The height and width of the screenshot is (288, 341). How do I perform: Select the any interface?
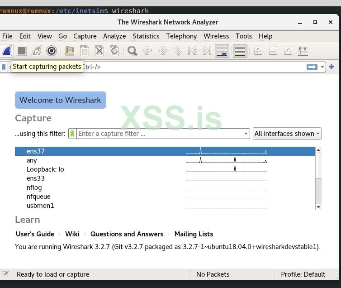click(165, 160)
